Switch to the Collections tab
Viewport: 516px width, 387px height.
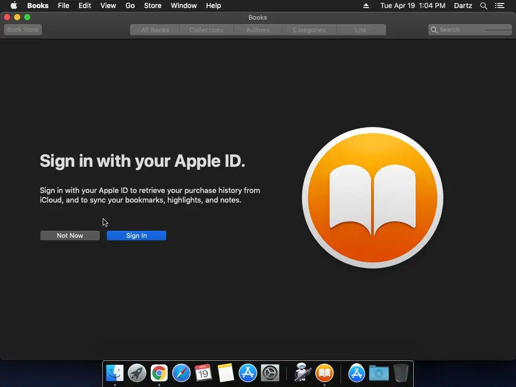[x=206, y=30]
